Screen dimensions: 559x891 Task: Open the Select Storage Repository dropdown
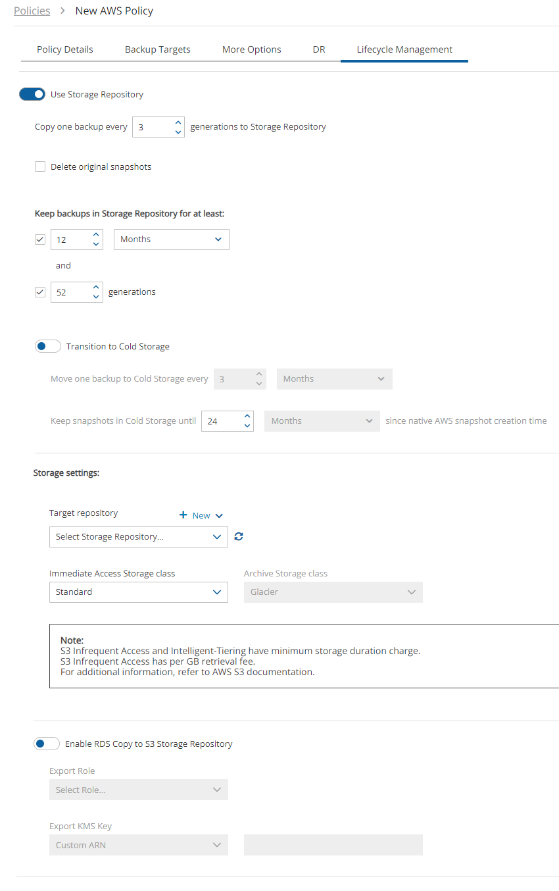[138, 537]
